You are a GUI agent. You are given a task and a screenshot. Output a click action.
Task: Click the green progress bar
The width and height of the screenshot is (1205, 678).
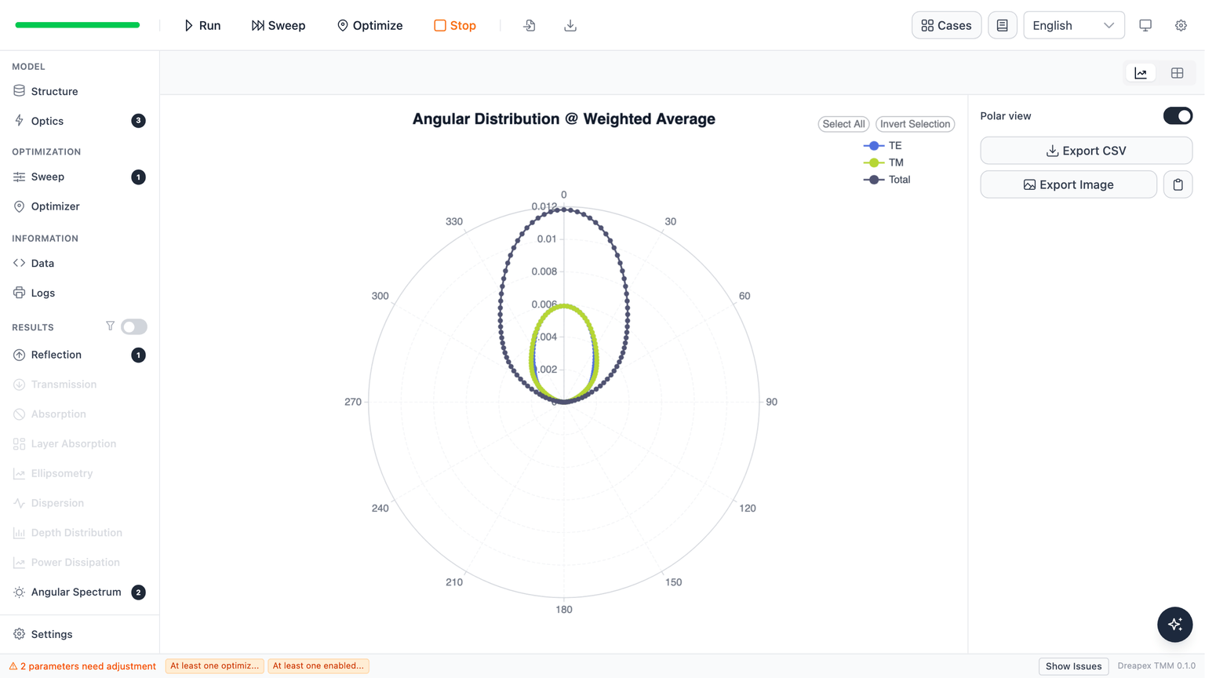tap(78, 25)
